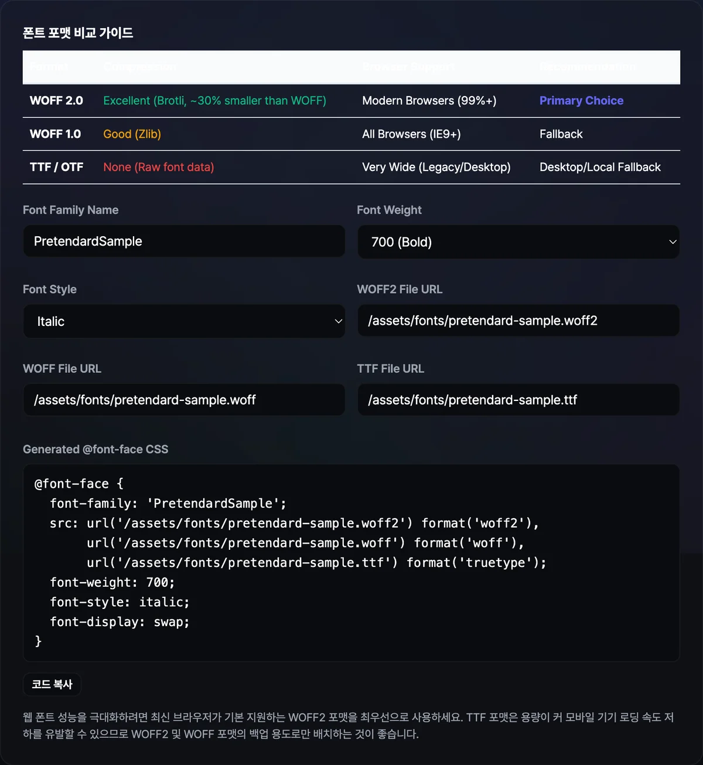Click the code line ending format('woff'),
This screenshot has height=765, width=703.
305,543
